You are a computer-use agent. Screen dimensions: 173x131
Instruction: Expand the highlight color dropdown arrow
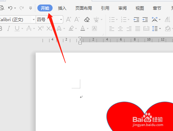point(76,28)
